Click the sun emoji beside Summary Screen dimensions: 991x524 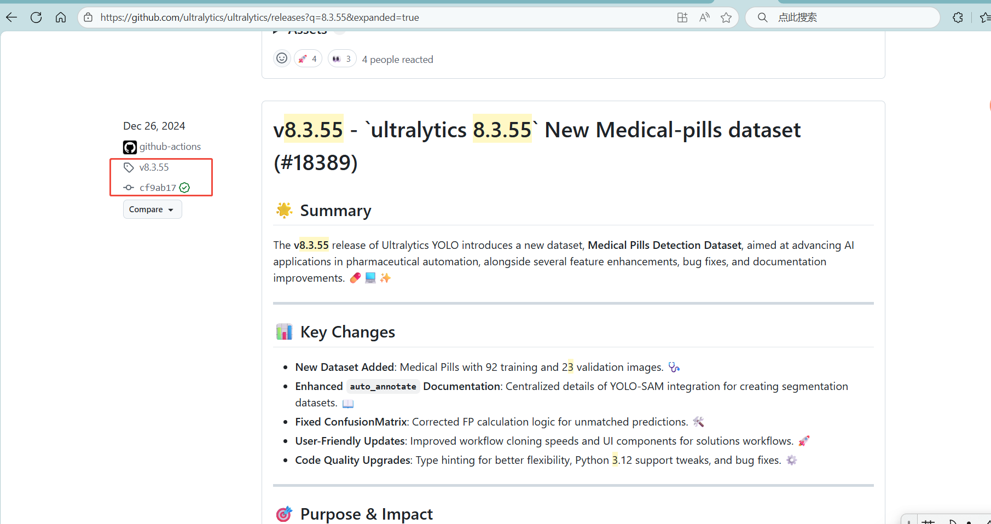point(284,210)
